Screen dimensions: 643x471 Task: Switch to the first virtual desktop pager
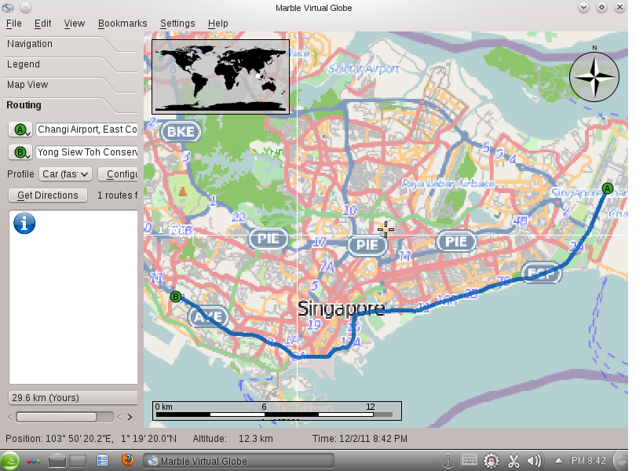pyautogui.click(x=57, y=461)
